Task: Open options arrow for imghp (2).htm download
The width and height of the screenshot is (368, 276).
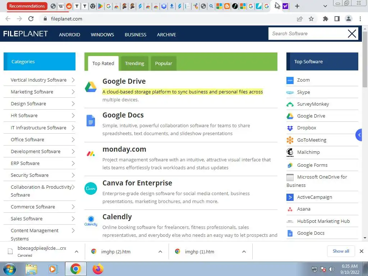Action: pos(160,252)
